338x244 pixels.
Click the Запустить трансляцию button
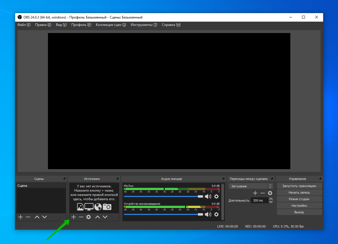coord(299,186)
